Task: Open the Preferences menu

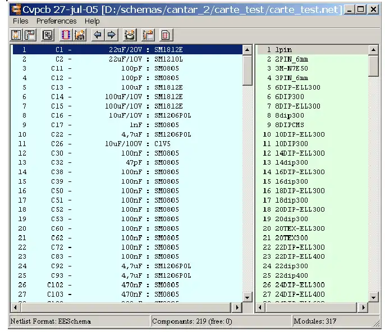Action: tap(56, 21)
